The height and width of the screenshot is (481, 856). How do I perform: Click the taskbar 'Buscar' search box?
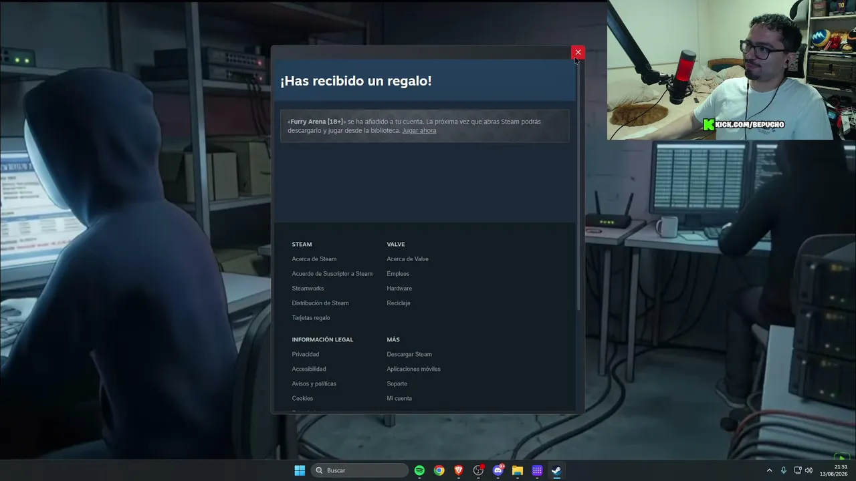(360, 470)
